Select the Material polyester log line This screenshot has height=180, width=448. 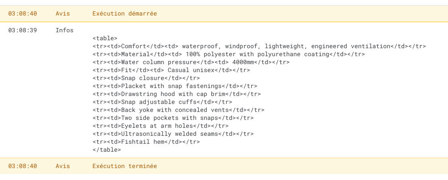click(x=228, y=54)
